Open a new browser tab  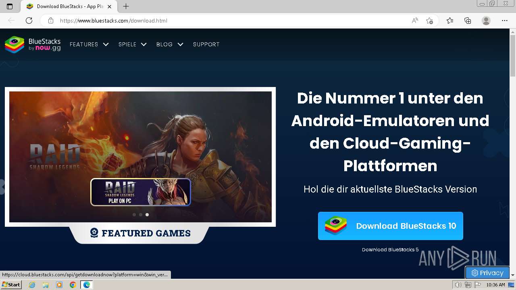click(x=126, y=6)
